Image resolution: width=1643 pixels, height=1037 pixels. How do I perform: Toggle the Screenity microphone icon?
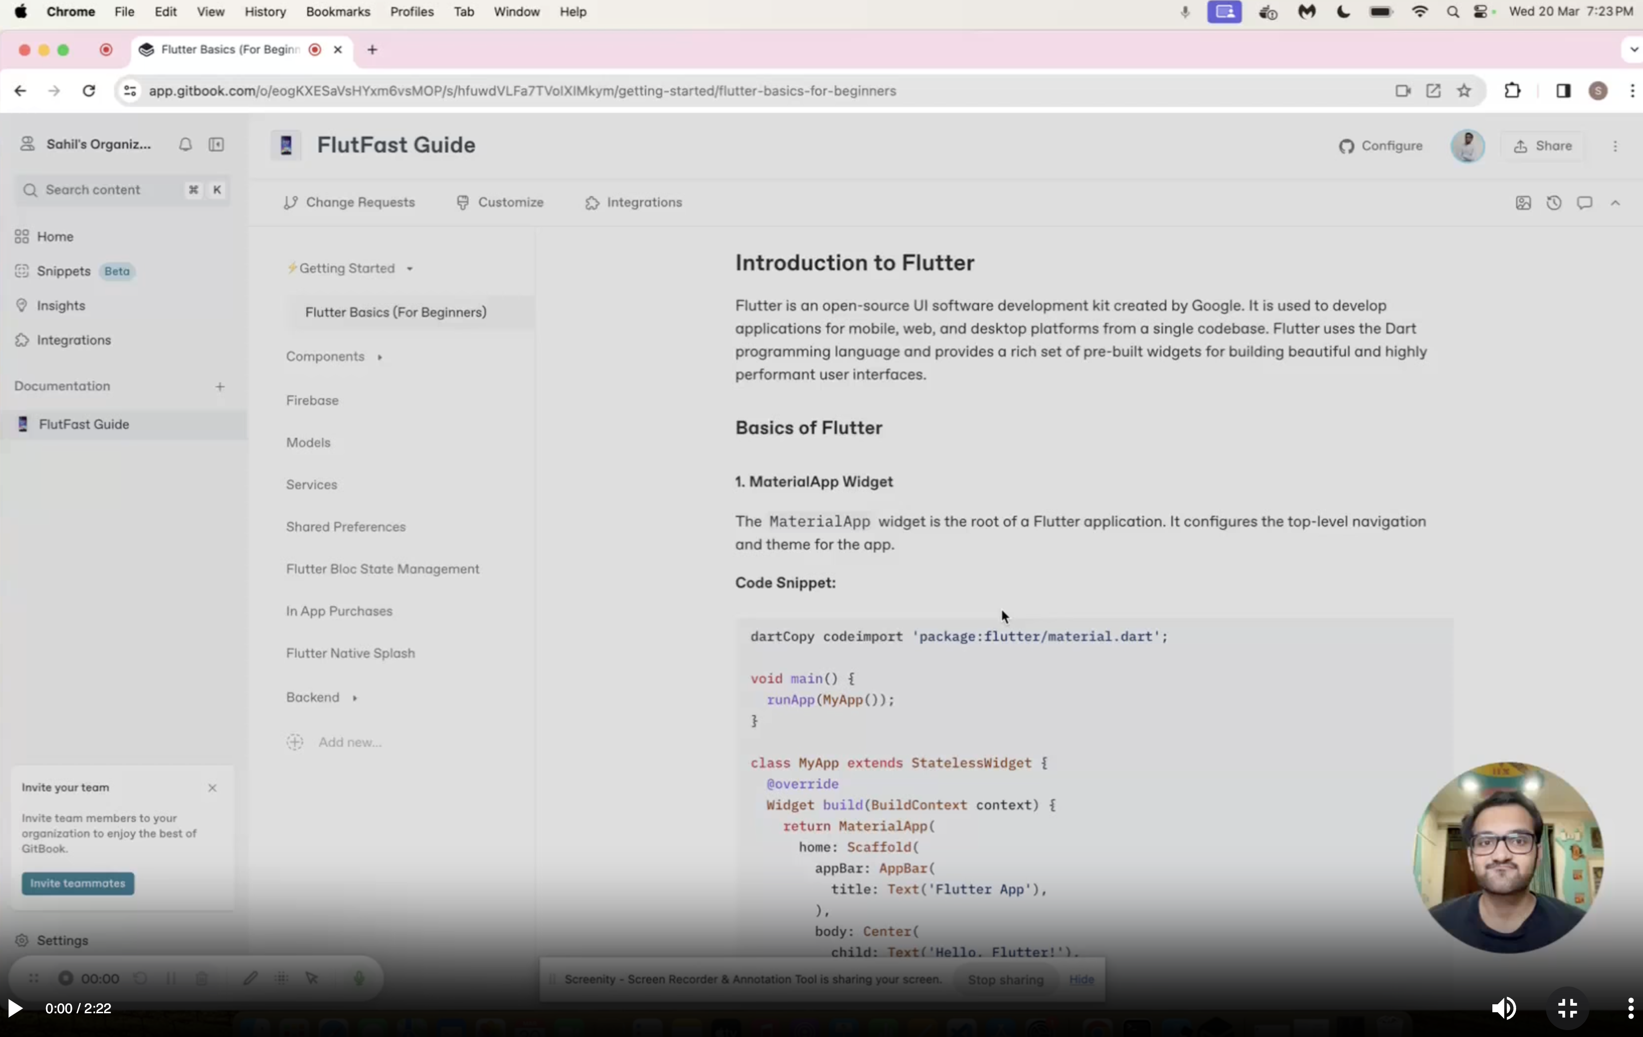pos(359,979)
